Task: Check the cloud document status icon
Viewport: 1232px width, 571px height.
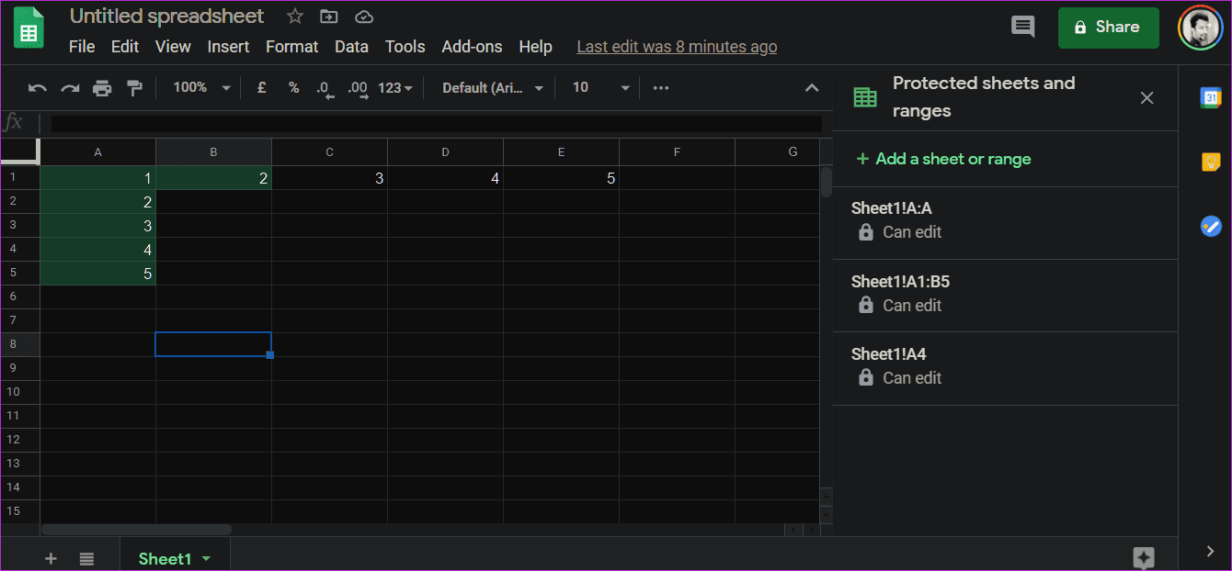Action: pyautogui.click(x=364, y=17)
